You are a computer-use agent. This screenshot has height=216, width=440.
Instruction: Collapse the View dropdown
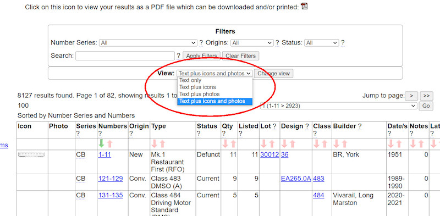point(215,74)
